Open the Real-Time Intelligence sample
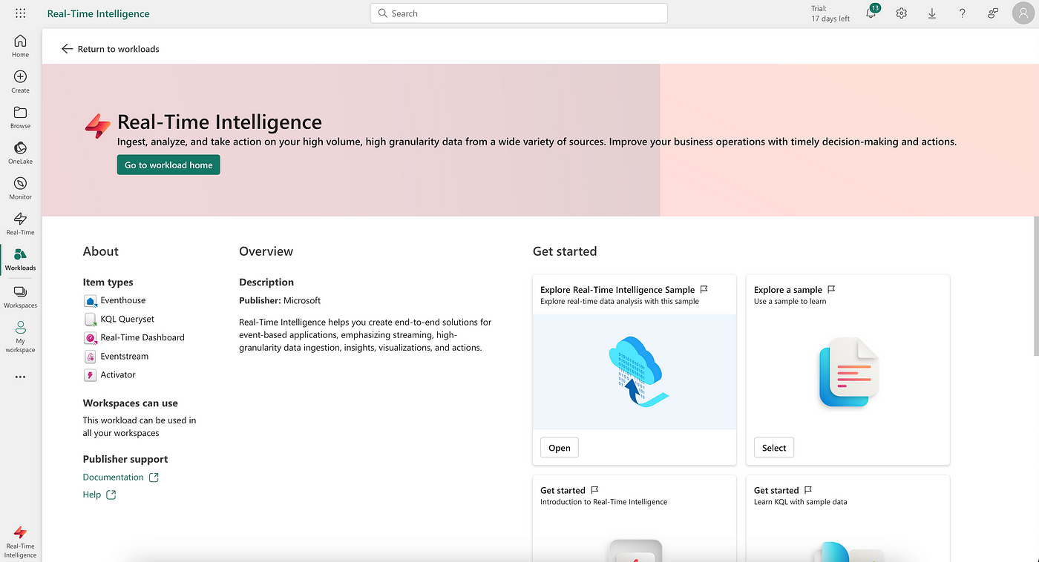 560,448
